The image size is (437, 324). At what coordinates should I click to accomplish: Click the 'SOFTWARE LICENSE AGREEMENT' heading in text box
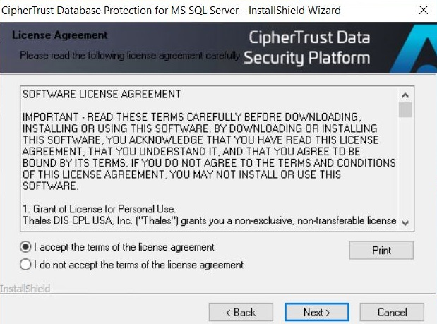pyautogui.click(x=102, y=94)
